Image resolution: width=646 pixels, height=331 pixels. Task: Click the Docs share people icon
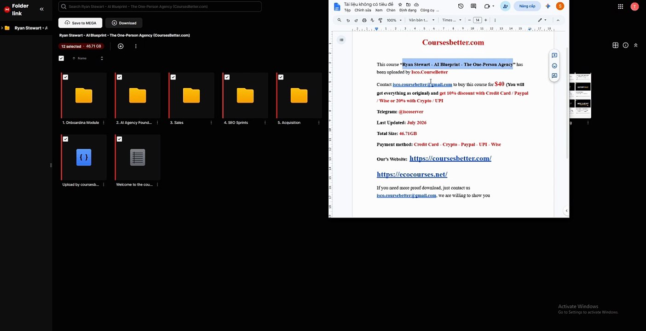505,6
